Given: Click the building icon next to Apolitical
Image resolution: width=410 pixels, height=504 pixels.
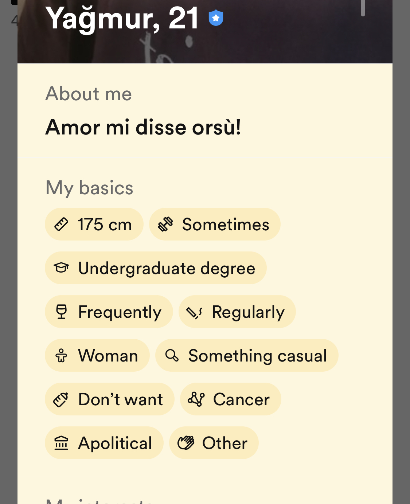Looking at the screenshot, I should pos(61,443).
